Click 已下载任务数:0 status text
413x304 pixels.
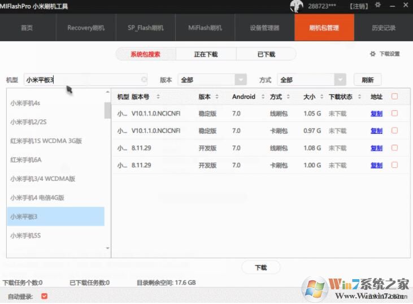pyautogui.click(x=90, y=283)
